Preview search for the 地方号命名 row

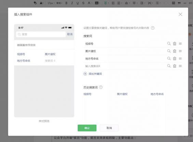point(169,59)
